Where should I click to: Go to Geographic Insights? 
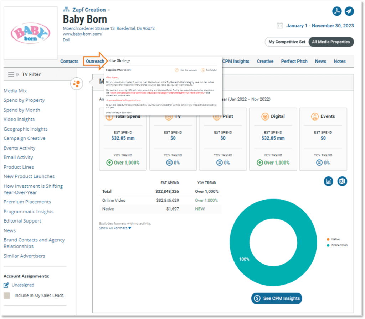click(x=26, y=129)
